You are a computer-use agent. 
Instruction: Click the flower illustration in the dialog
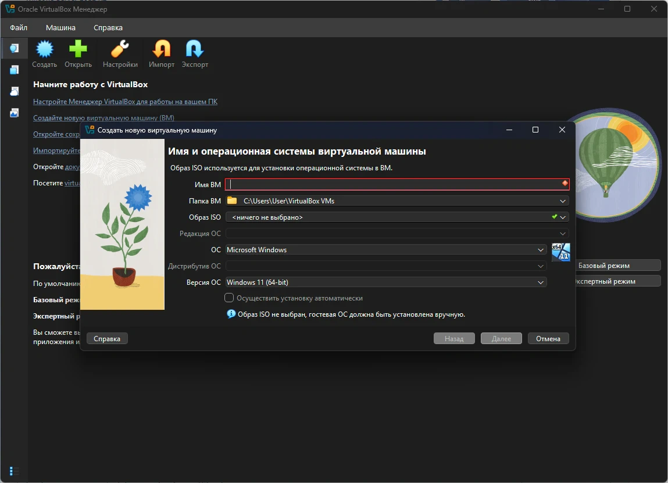click(x=122, y=224)
